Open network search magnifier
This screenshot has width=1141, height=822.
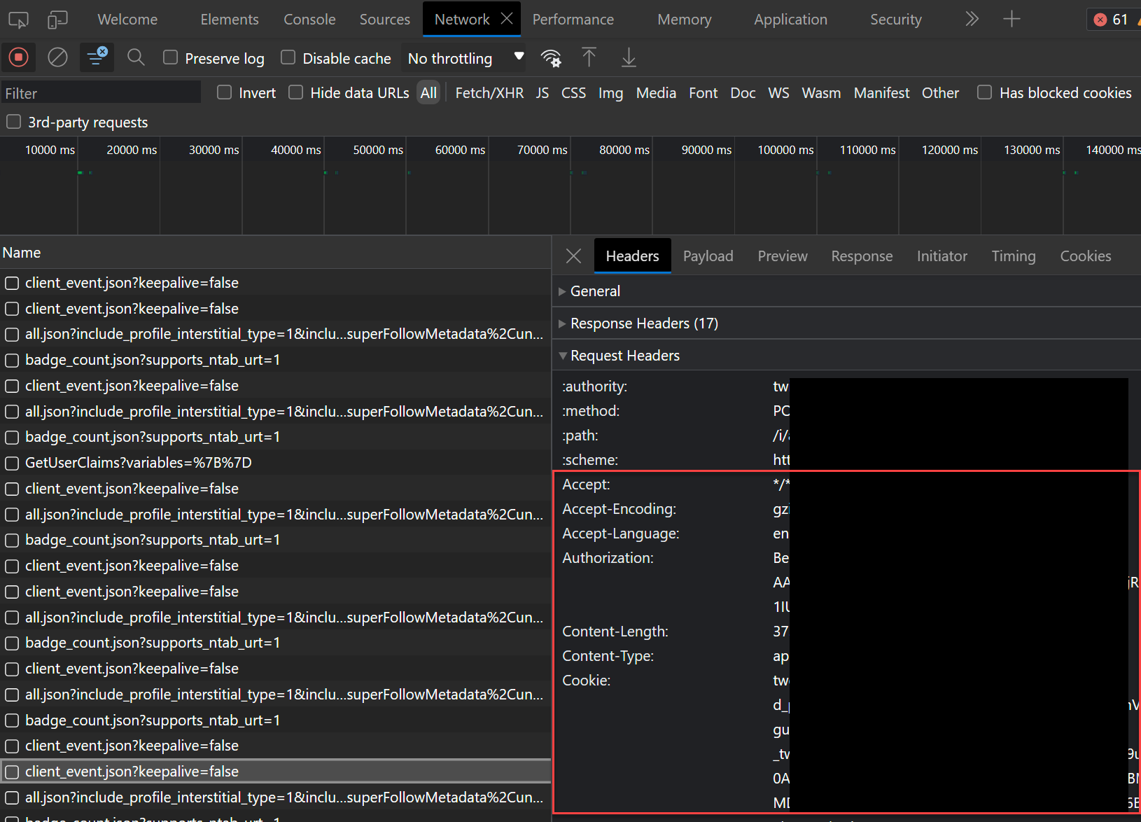pyautogui.click(x=136, y=57)
